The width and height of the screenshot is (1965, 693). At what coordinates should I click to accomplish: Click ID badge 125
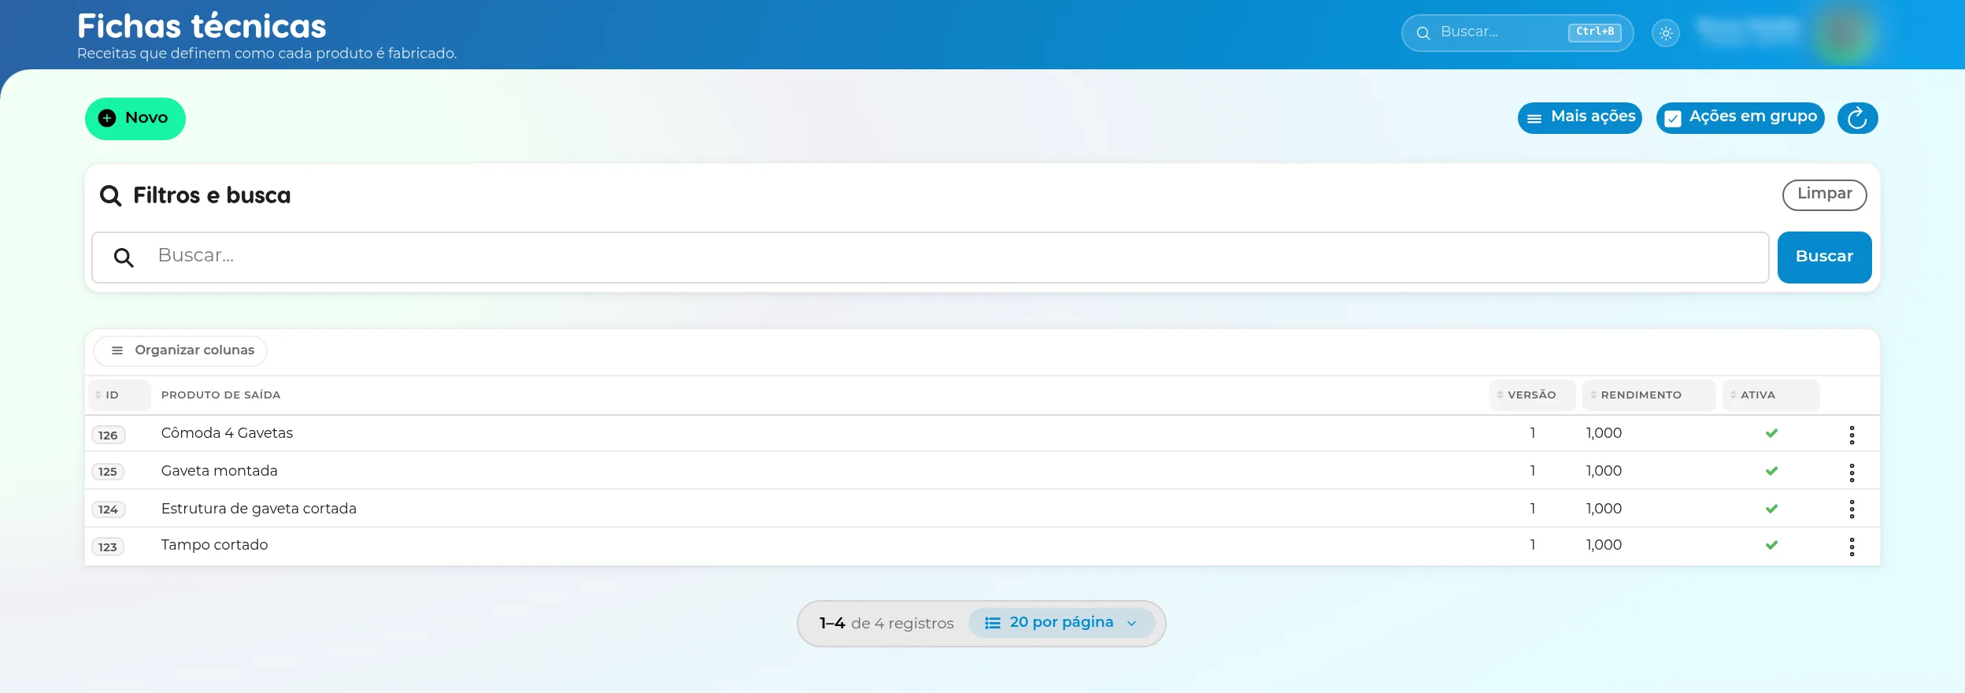[x=108, y=472]
